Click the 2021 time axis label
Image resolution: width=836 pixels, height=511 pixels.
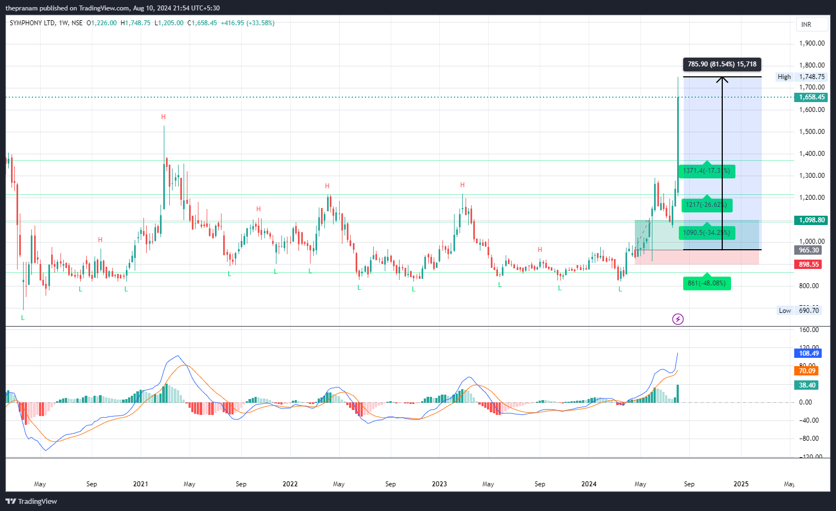[141, 484]
